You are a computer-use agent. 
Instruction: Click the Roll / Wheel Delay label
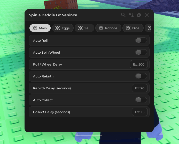coord(48,64)
